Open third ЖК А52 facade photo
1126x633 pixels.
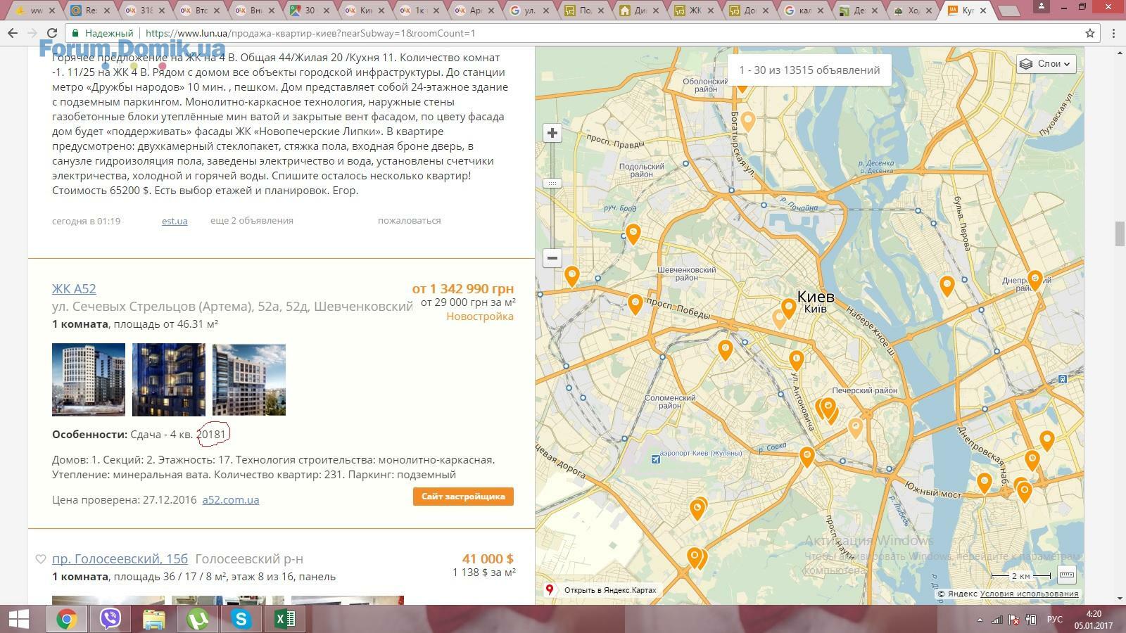(249, 380)
